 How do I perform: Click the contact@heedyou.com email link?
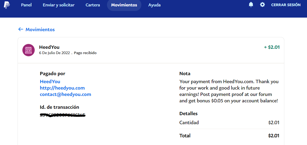66,94
